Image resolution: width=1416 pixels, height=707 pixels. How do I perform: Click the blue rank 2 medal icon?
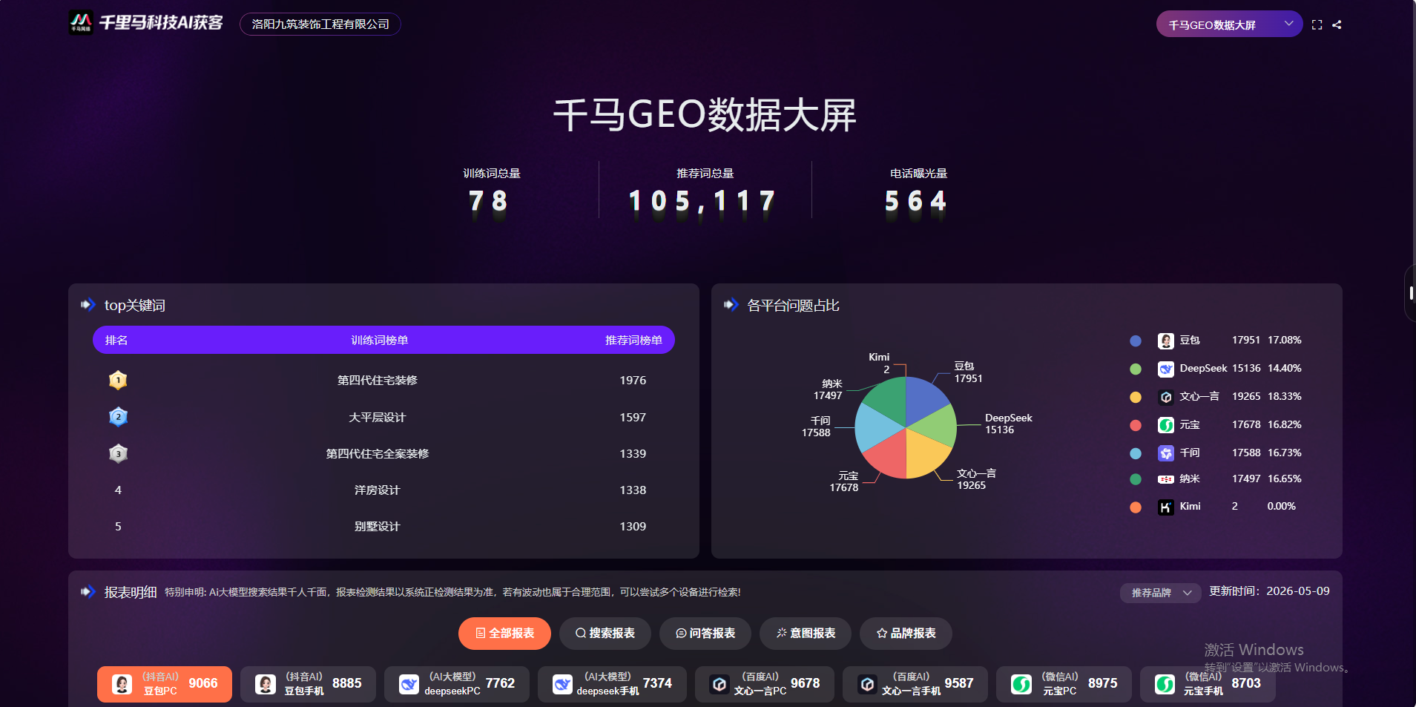(x=118, y=417)
